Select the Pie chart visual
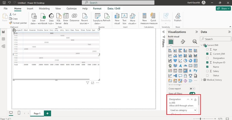The image size is (232, 120). [185, 61]
